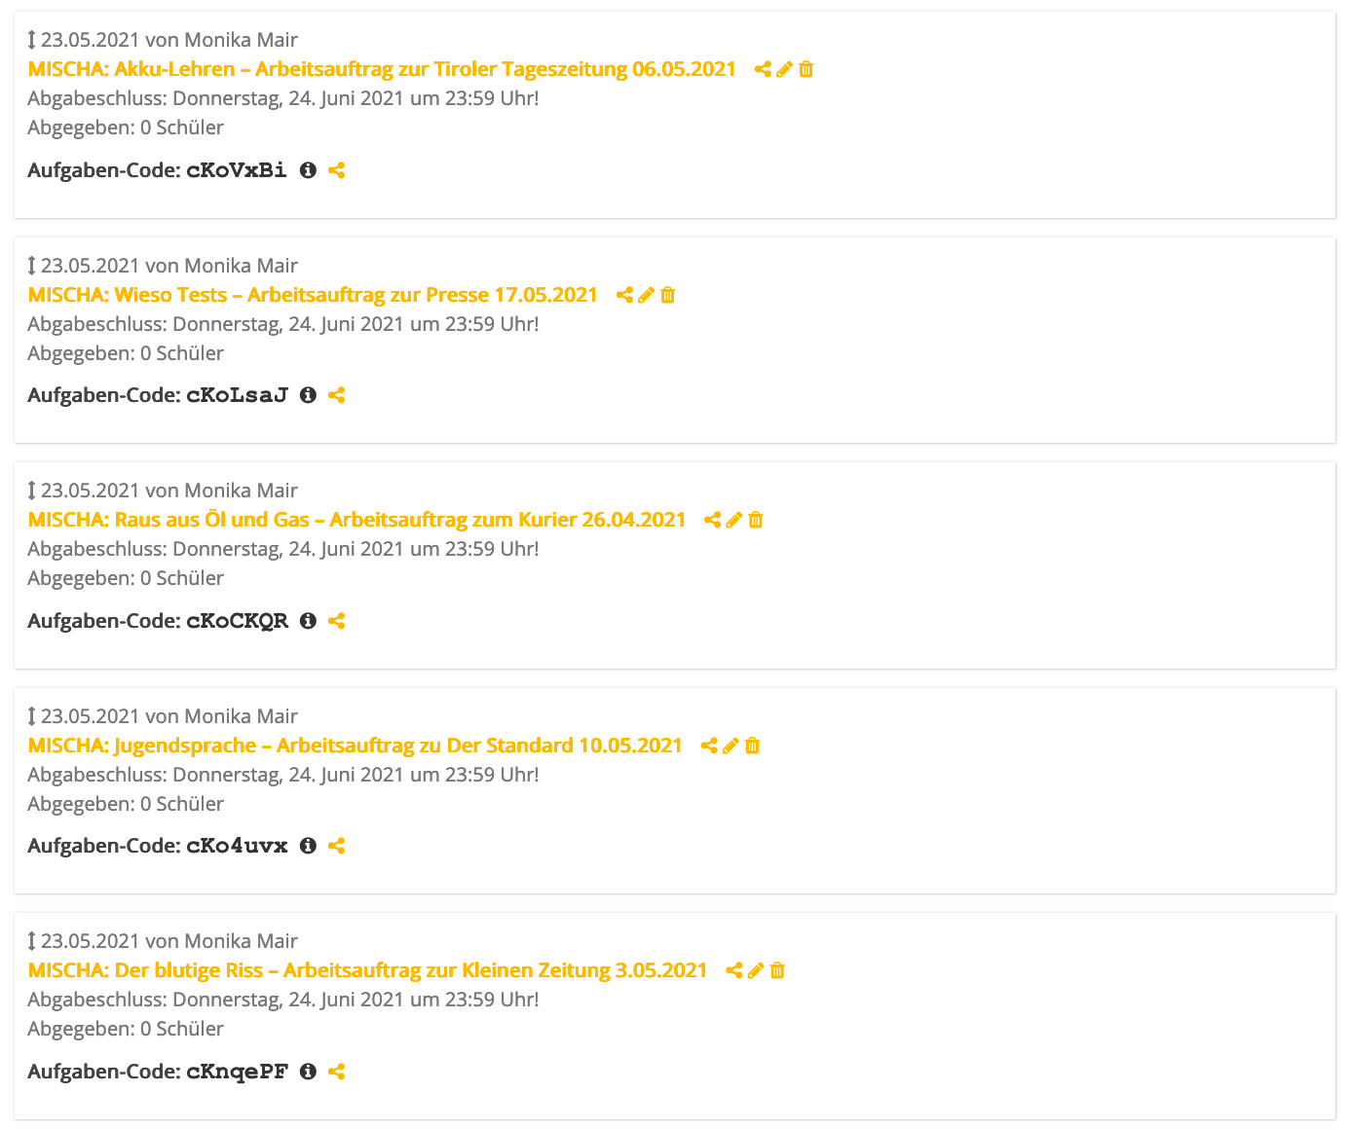Edit the Wieso Tests assignment
The height and width of the screenshot is (1129, 1348).
(x=647, y=295)
